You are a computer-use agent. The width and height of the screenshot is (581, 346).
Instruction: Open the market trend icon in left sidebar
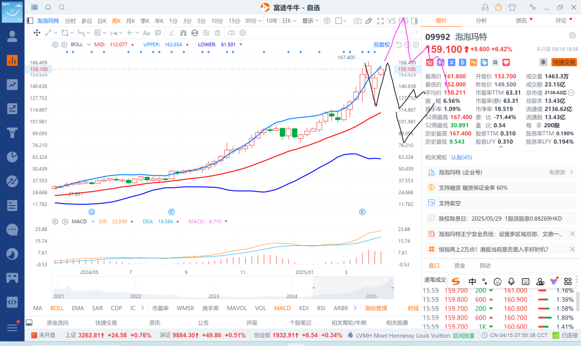coord(12,84)
